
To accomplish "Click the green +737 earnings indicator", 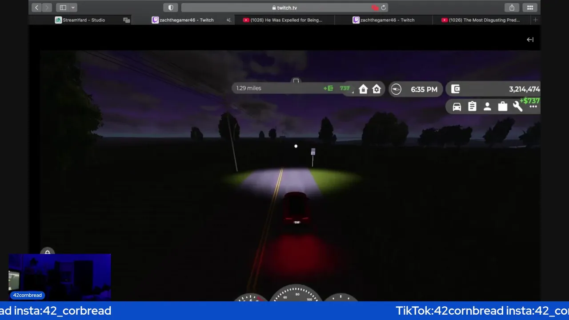I will pos(337,88).
